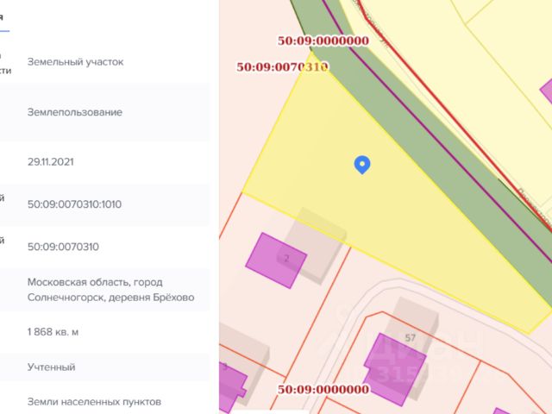The height and width of the screenshot is (414, 552).
Task: Click the 'Земли населенных пунктов' row
Action: pyautogui.click(x=94, y=402)
